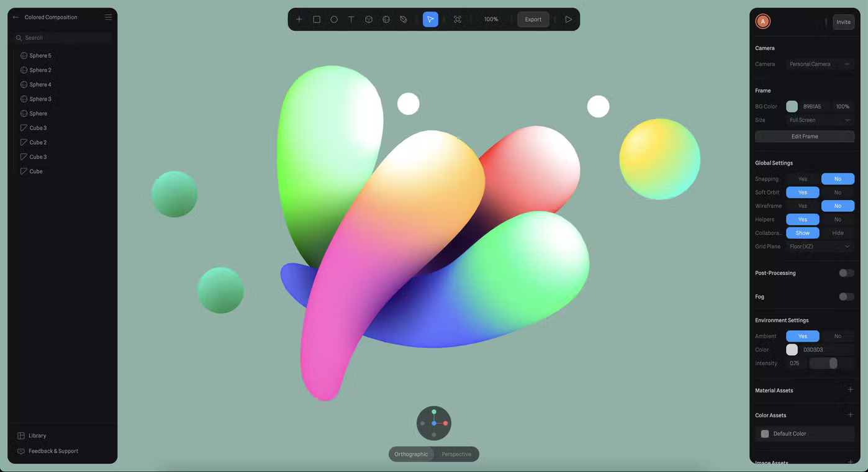Select Orthographic view mode
868x472 pixels.
tap(411, 454)
